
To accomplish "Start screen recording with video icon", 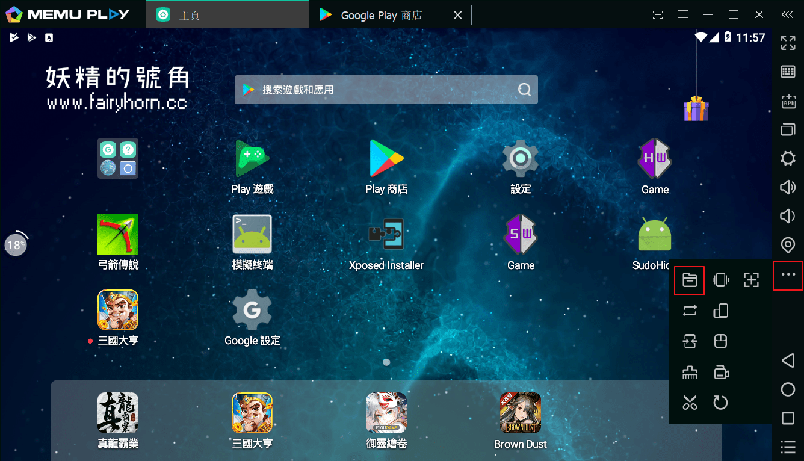I will (720, 373).
